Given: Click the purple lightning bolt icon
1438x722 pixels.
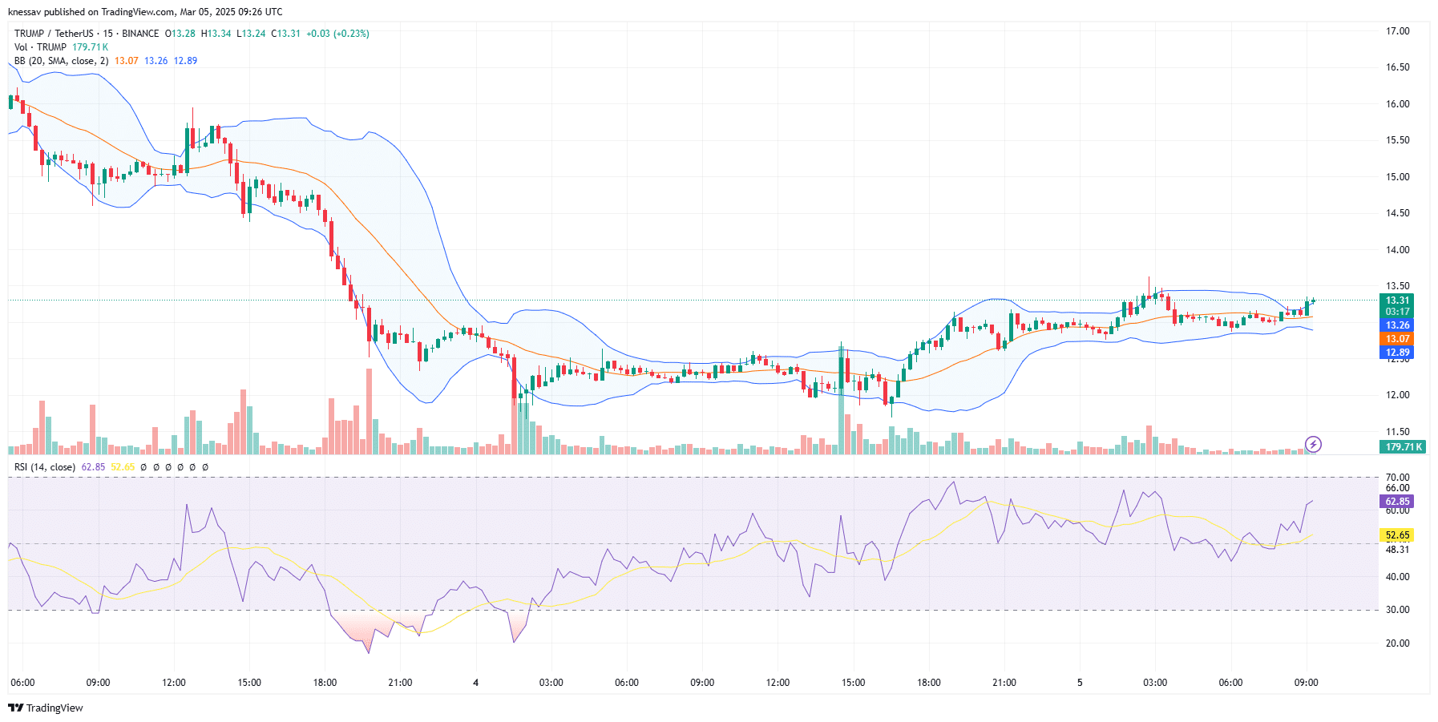Looking at the screenshot, I should point(1313,444).
